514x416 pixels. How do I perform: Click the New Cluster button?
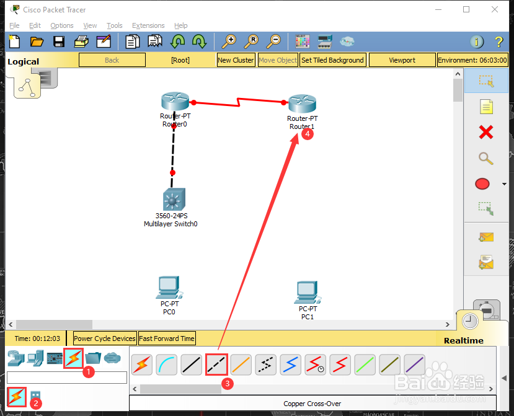tap(236, 60)
